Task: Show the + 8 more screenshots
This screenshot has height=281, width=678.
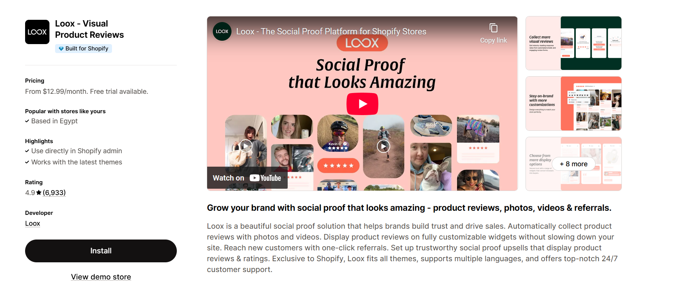Action: coord(573,164)
